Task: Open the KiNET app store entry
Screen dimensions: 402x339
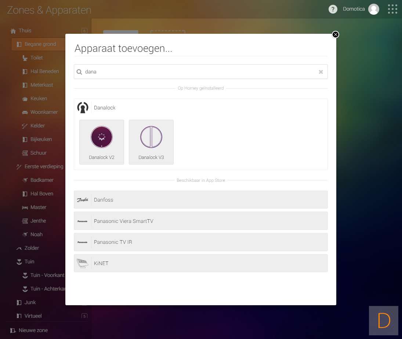Action: [200, 263]
